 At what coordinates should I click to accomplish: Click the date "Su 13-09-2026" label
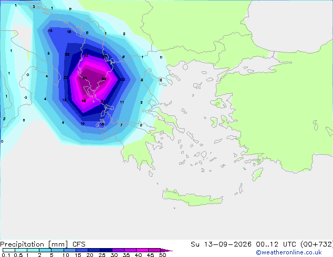coord(221,244)
